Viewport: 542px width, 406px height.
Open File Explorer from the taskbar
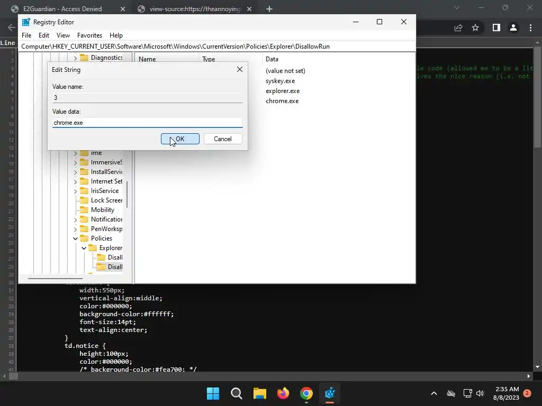click(259, 393)
